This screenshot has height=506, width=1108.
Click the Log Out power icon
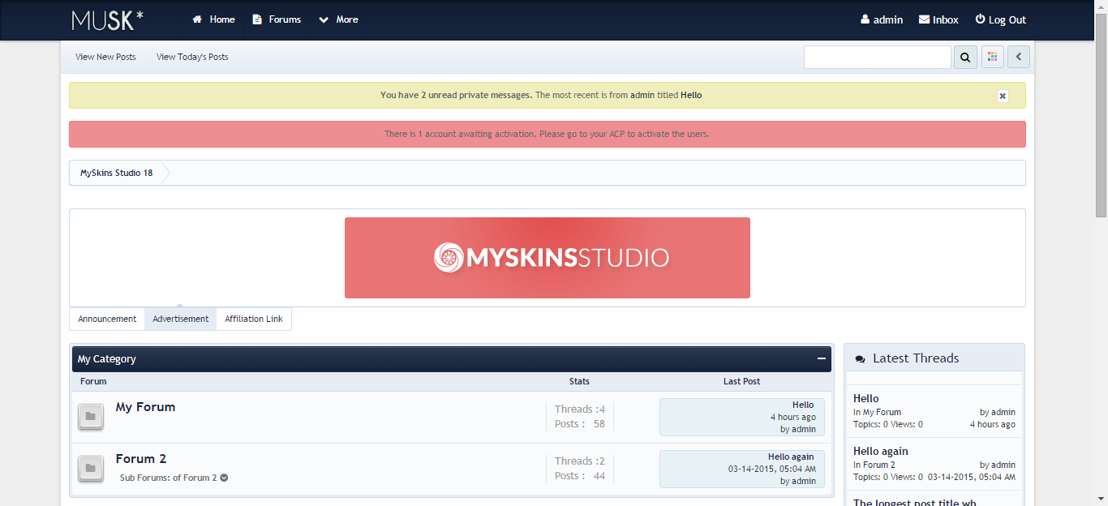(x=980, y=19)
